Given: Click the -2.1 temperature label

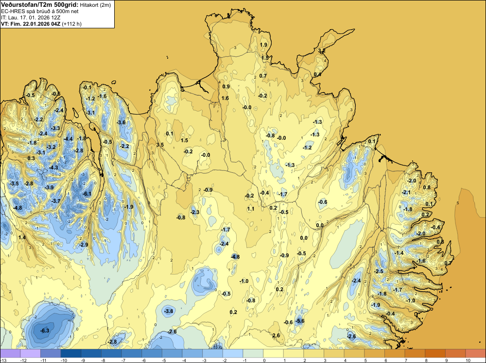Looking at the screenshot, I should point(406,192).
